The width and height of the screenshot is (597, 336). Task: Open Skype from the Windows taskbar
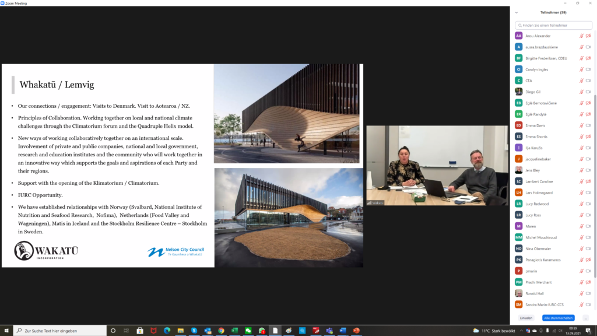point(194,331)
